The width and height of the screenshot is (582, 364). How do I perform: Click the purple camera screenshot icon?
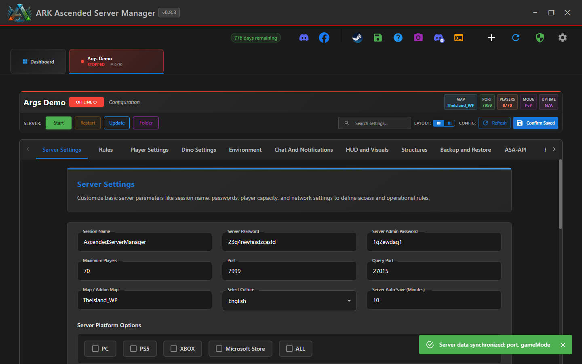(418, 38)
